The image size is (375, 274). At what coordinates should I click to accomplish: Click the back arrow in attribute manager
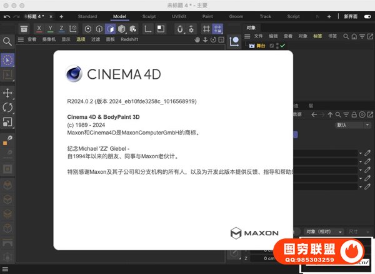[x=314, y=114]
